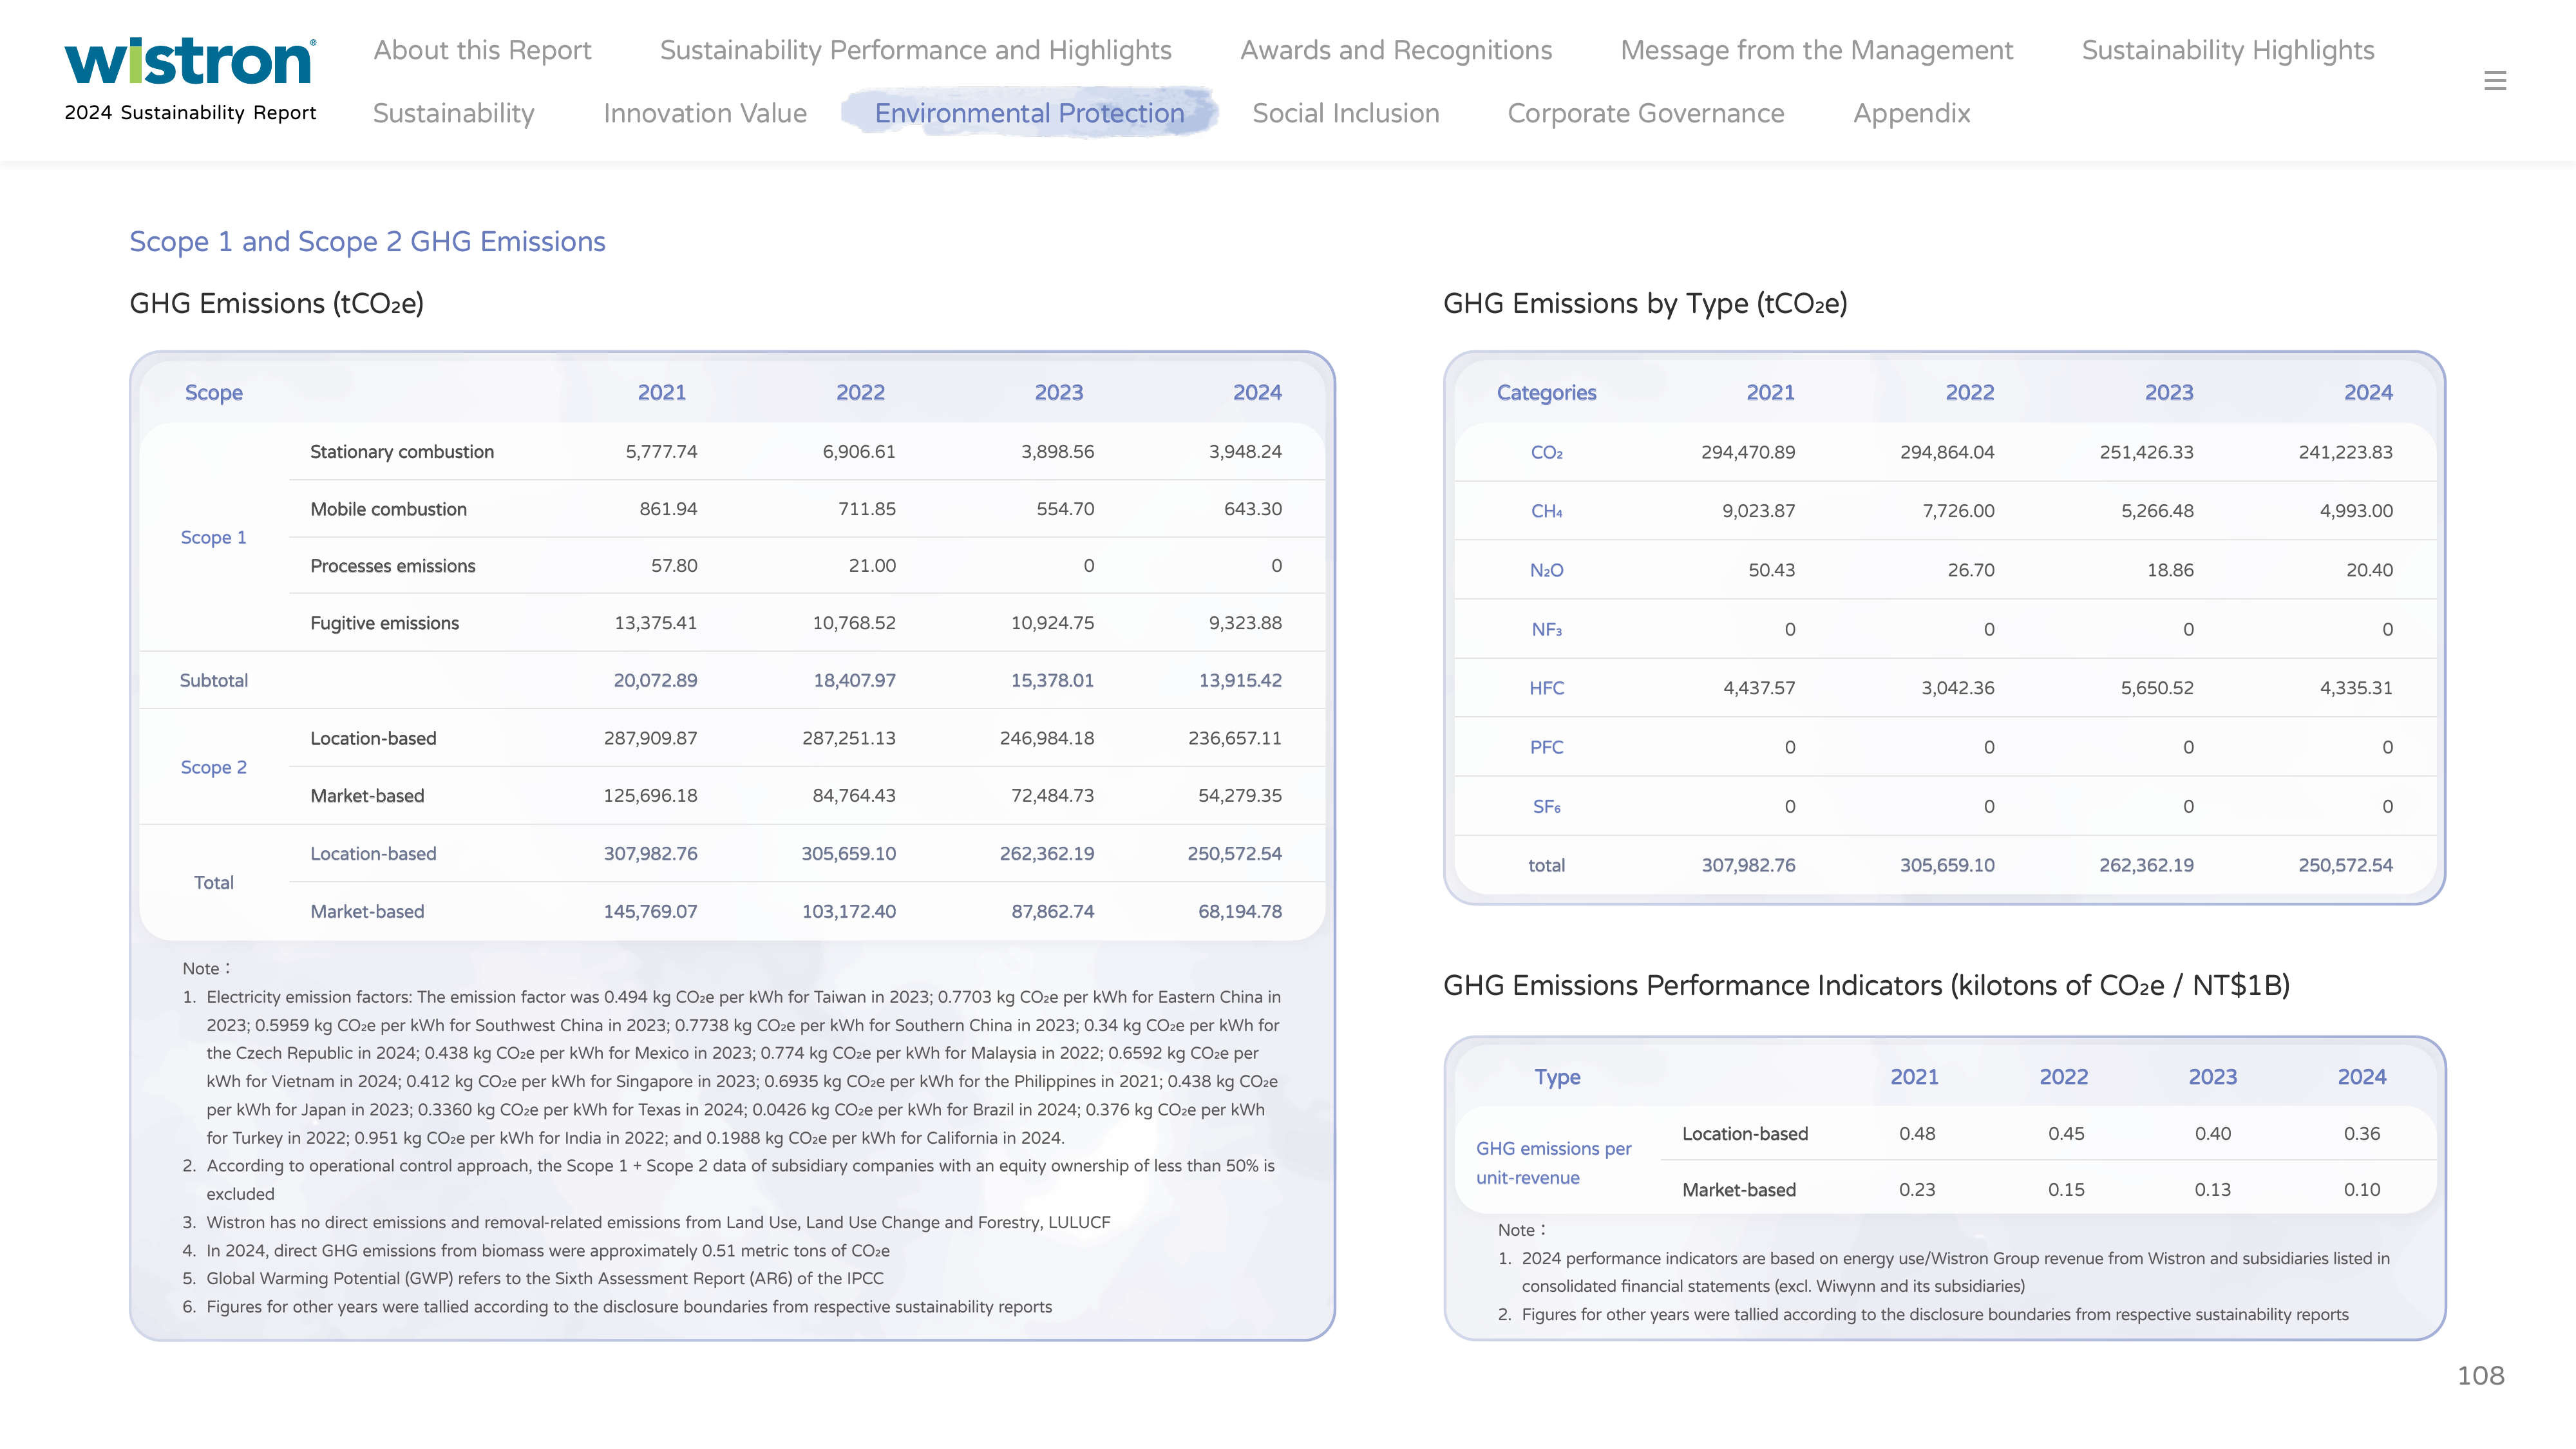Click the CH₄ category label
Screen dimensions: 2576x1449
(x=1546, y=511)
